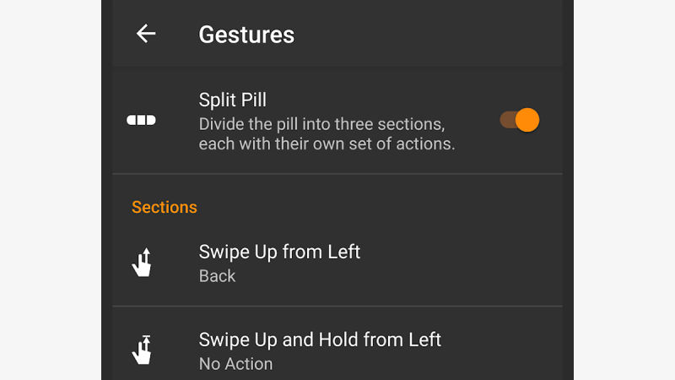This screenshot has width=675, height=380.
Task: Click the swipe up hand gesture icon
Action: pyautogui.click(x=142, y=262)
